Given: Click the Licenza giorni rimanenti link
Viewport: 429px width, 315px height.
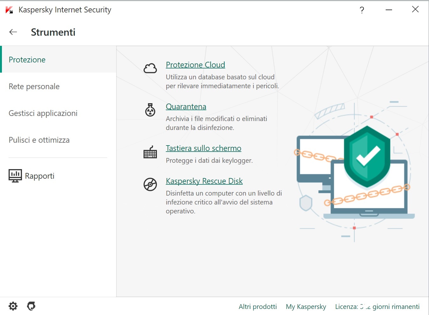Looking at the screenshot, I should 377,306.
